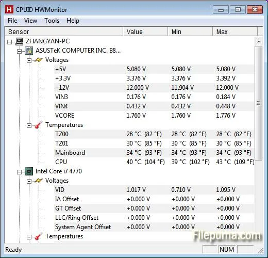Click the Ready status bar text
Viewport: 268px width, 258px height.
pyautogui.click(x=13, y=250)
